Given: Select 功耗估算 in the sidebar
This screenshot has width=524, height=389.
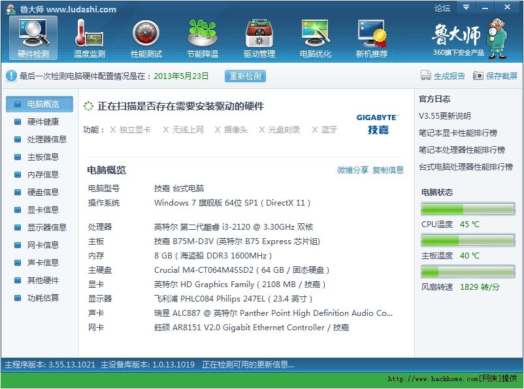Looking at the screenshot, I should tap(39, 298).
